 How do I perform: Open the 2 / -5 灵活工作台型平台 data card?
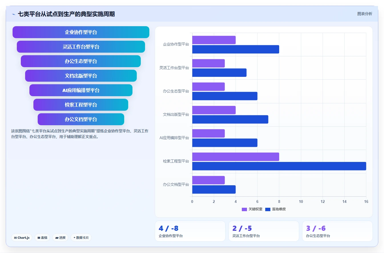(264, 231)
